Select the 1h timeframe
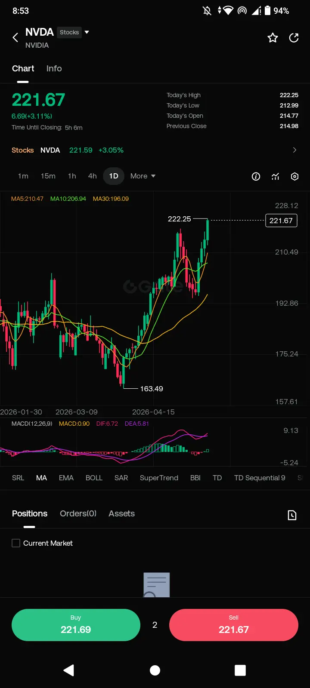This screenshot has width=310, height=688. click(x=72, y=176)
